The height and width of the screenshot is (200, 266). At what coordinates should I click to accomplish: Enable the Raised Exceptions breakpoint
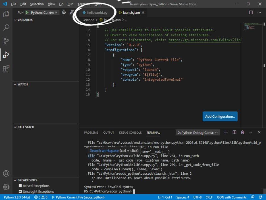pos(20,186)
